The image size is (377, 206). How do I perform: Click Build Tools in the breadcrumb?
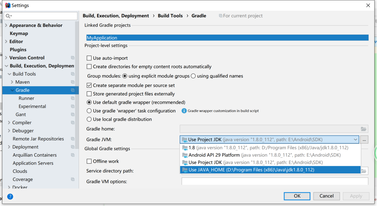[170, 16]
